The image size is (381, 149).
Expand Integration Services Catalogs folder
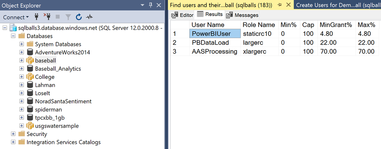click(13, 142)
